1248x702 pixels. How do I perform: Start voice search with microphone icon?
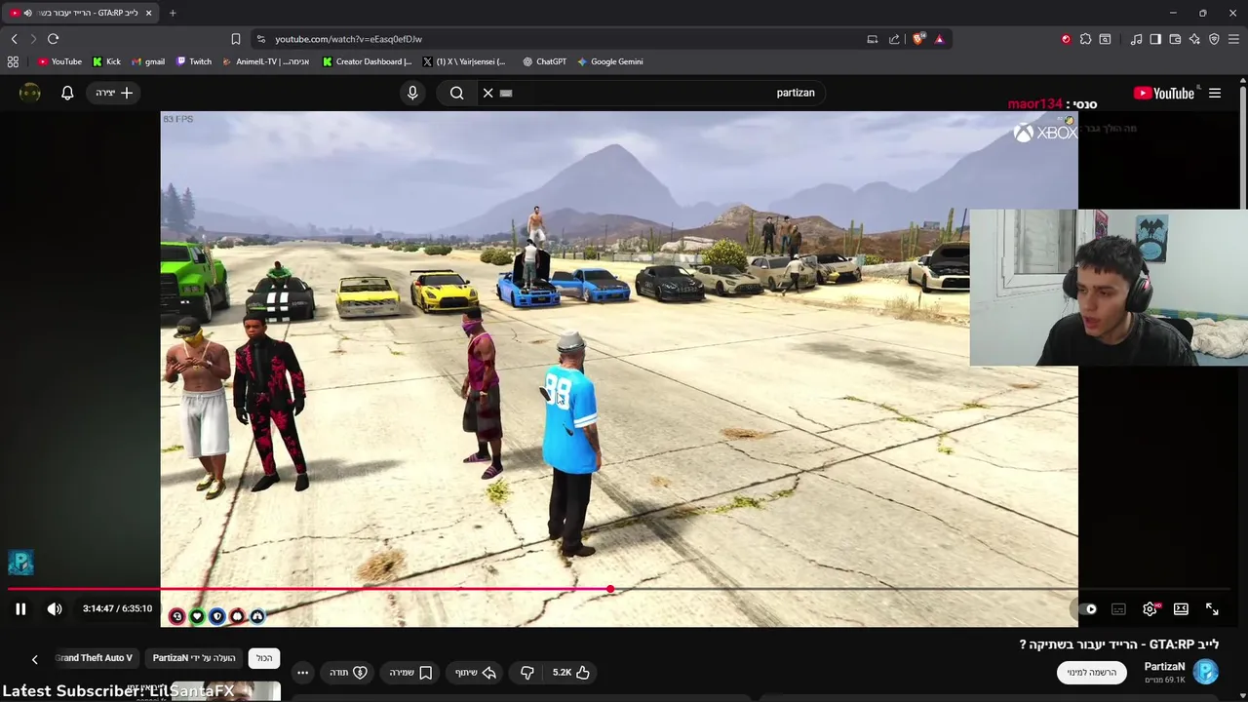(x=412, y=93)
